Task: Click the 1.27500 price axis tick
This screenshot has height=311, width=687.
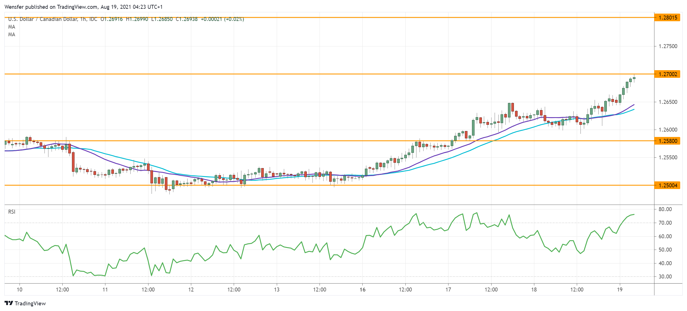Action: 668,46
